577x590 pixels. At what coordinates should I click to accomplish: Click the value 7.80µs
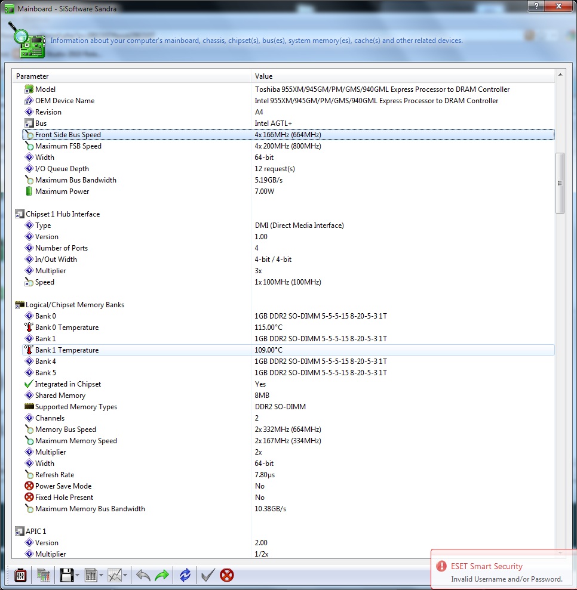click(265, 475)
